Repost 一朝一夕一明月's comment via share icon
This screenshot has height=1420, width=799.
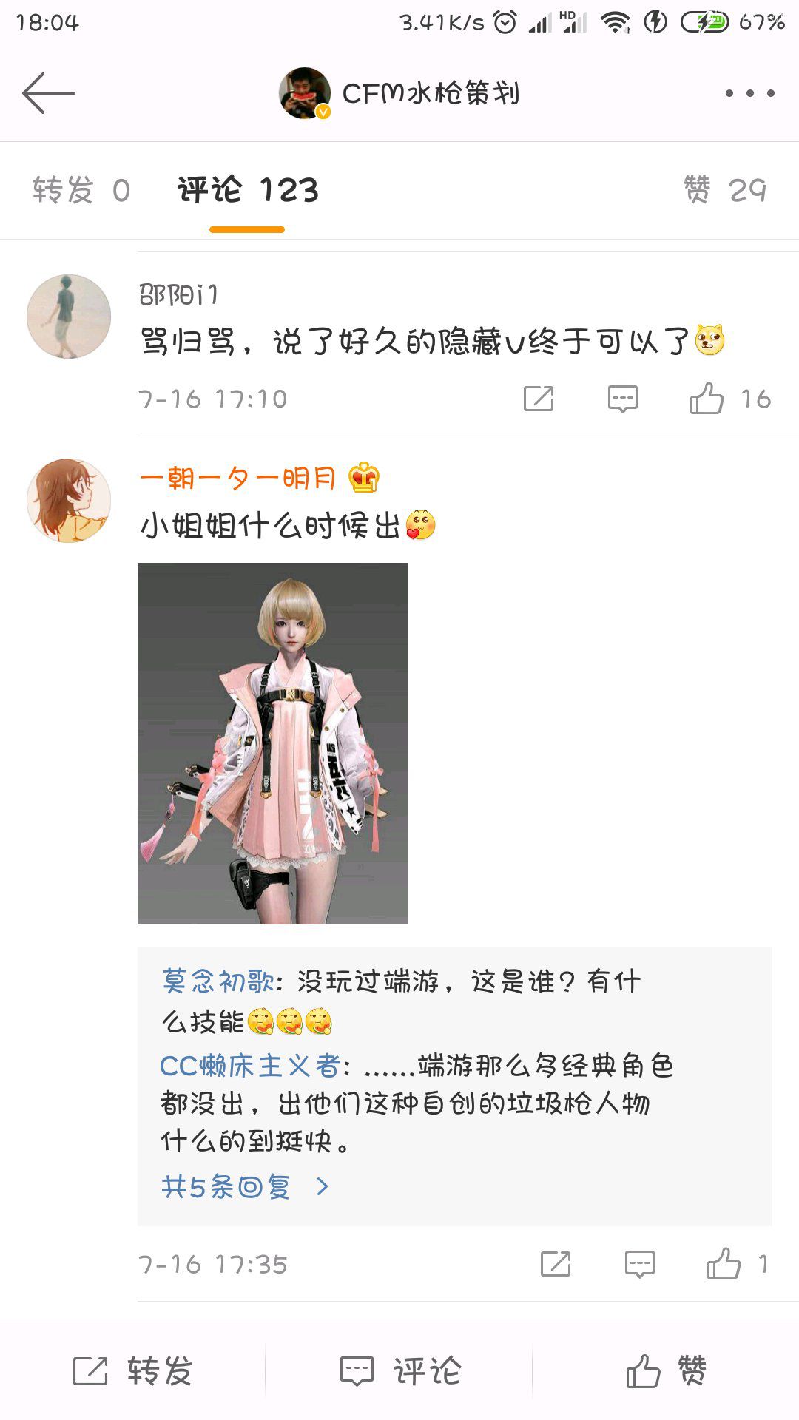pyautogui.click(x=556, y=1264)
